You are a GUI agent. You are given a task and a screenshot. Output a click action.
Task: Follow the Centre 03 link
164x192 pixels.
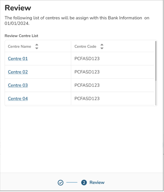[x=18, y=85]
